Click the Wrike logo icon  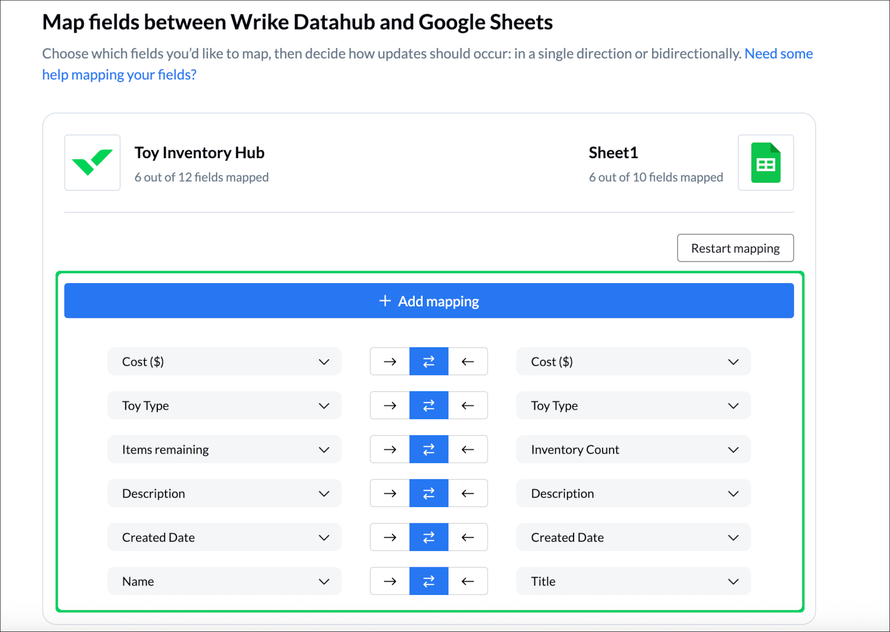click(x=92, y=163)
